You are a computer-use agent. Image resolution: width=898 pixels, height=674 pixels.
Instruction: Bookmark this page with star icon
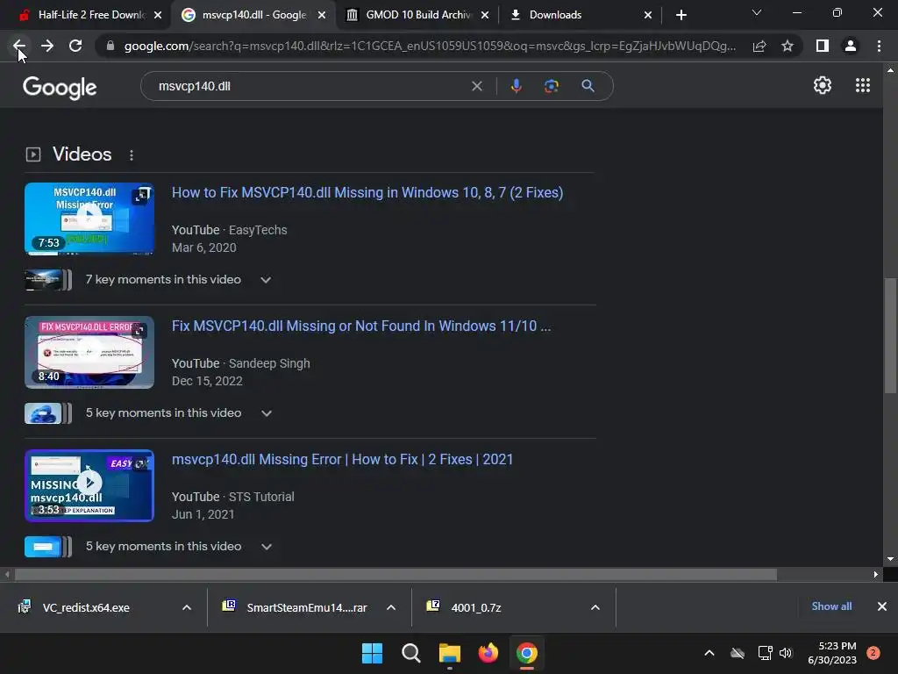coord(788,46)
